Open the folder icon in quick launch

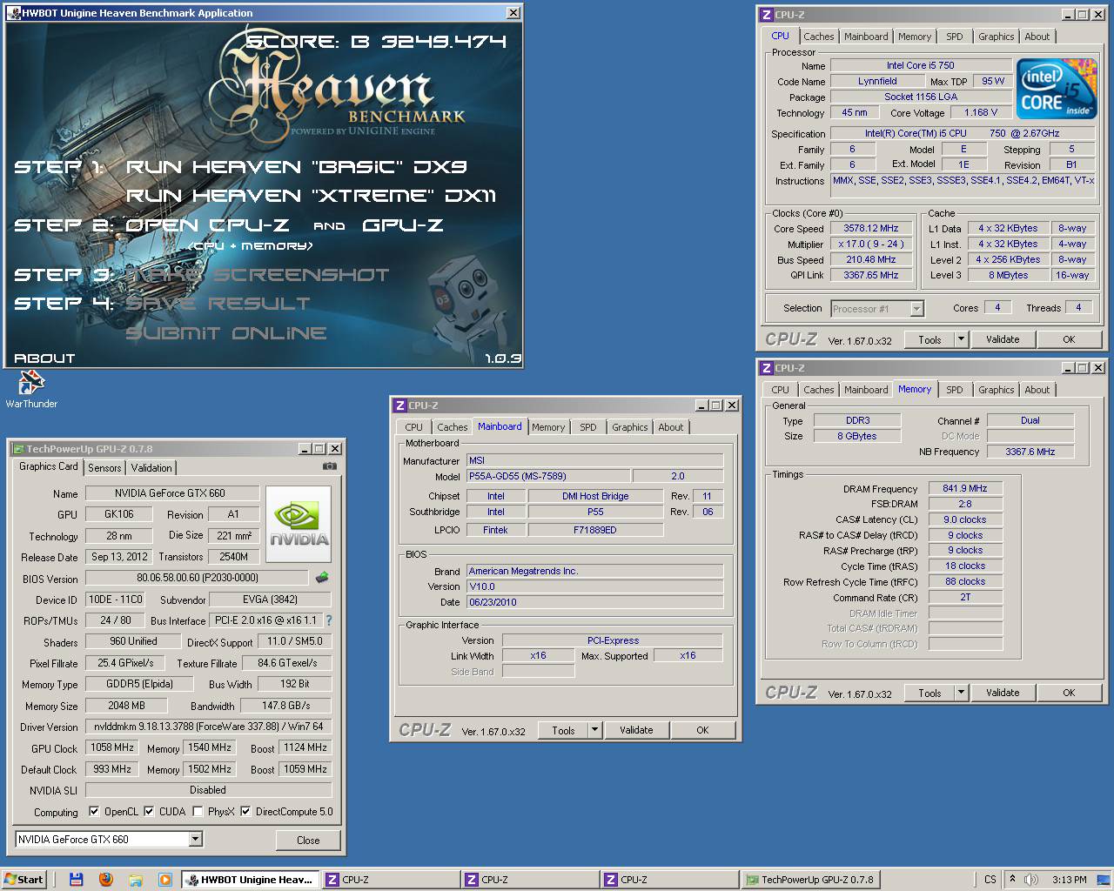pyautogui.click(x=136, y=880)
